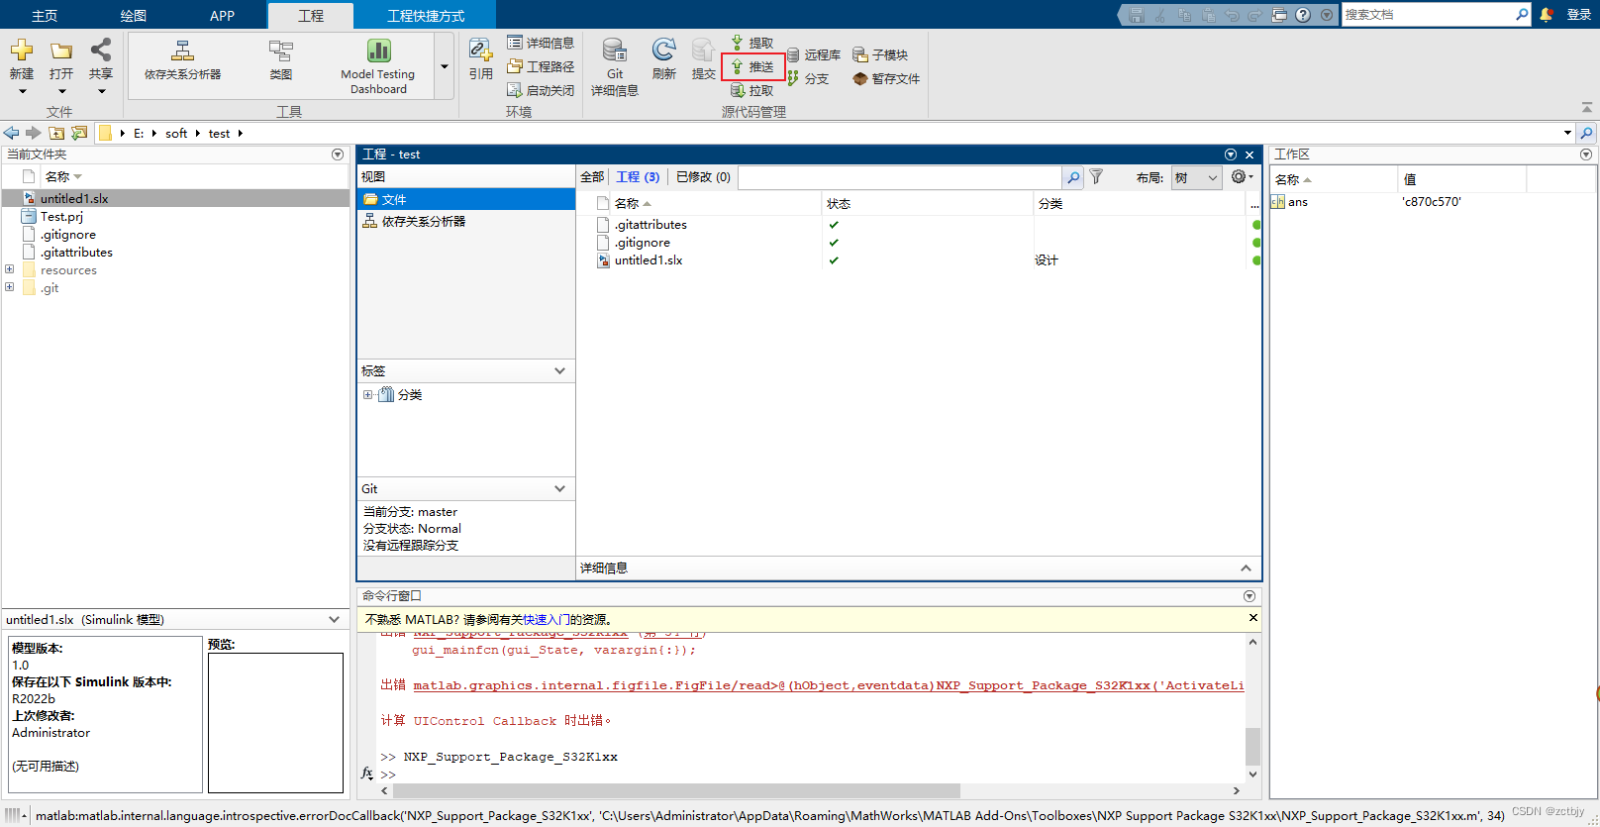Click the 快速入门 link
Viewport: 1600px width, 827px height.
coord(548,619)
